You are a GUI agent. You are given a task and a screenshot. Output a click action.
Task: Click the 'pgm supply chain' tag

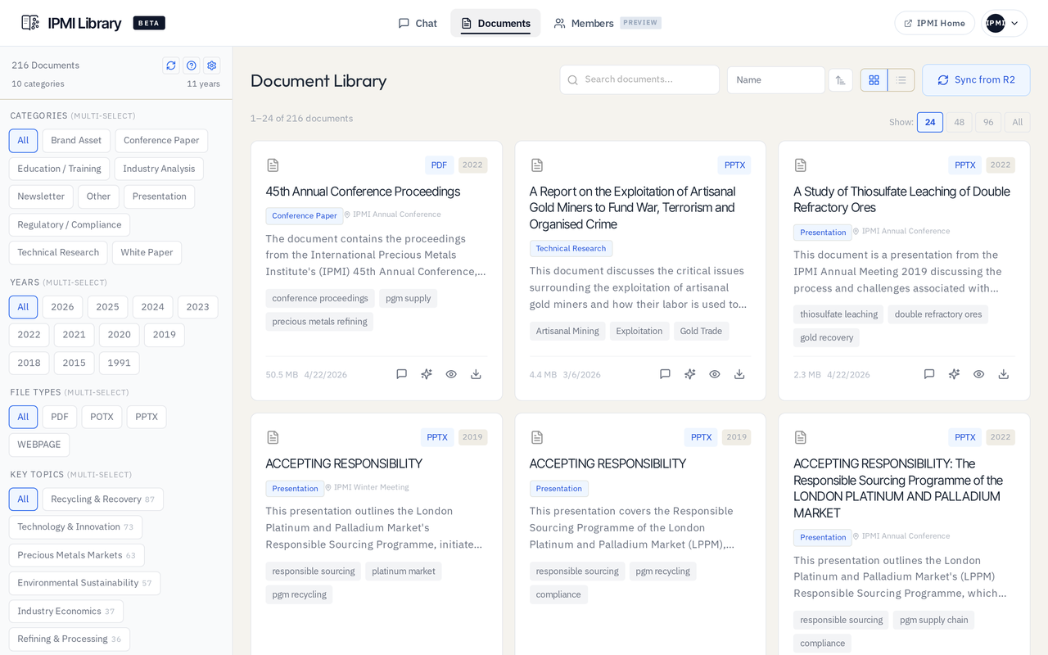[x=933, y=620]
